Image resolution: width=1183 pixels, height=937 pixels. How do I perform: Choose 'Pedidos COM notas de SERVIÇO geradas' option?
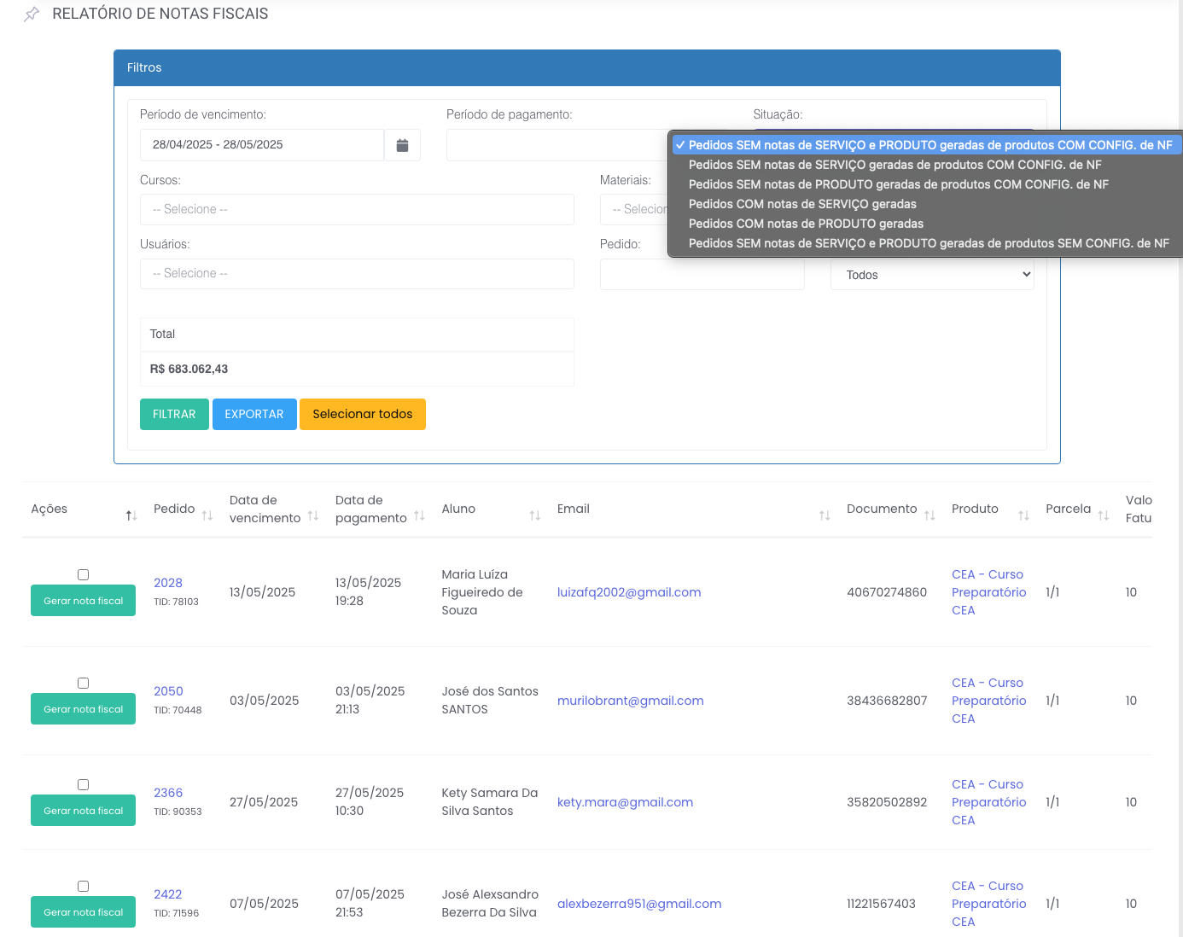(x=802, y=204)
